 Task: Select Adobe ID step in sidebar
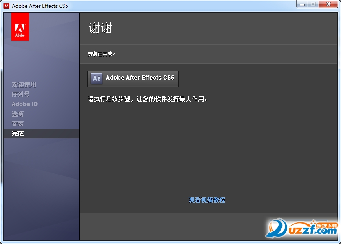coord(24,104)
